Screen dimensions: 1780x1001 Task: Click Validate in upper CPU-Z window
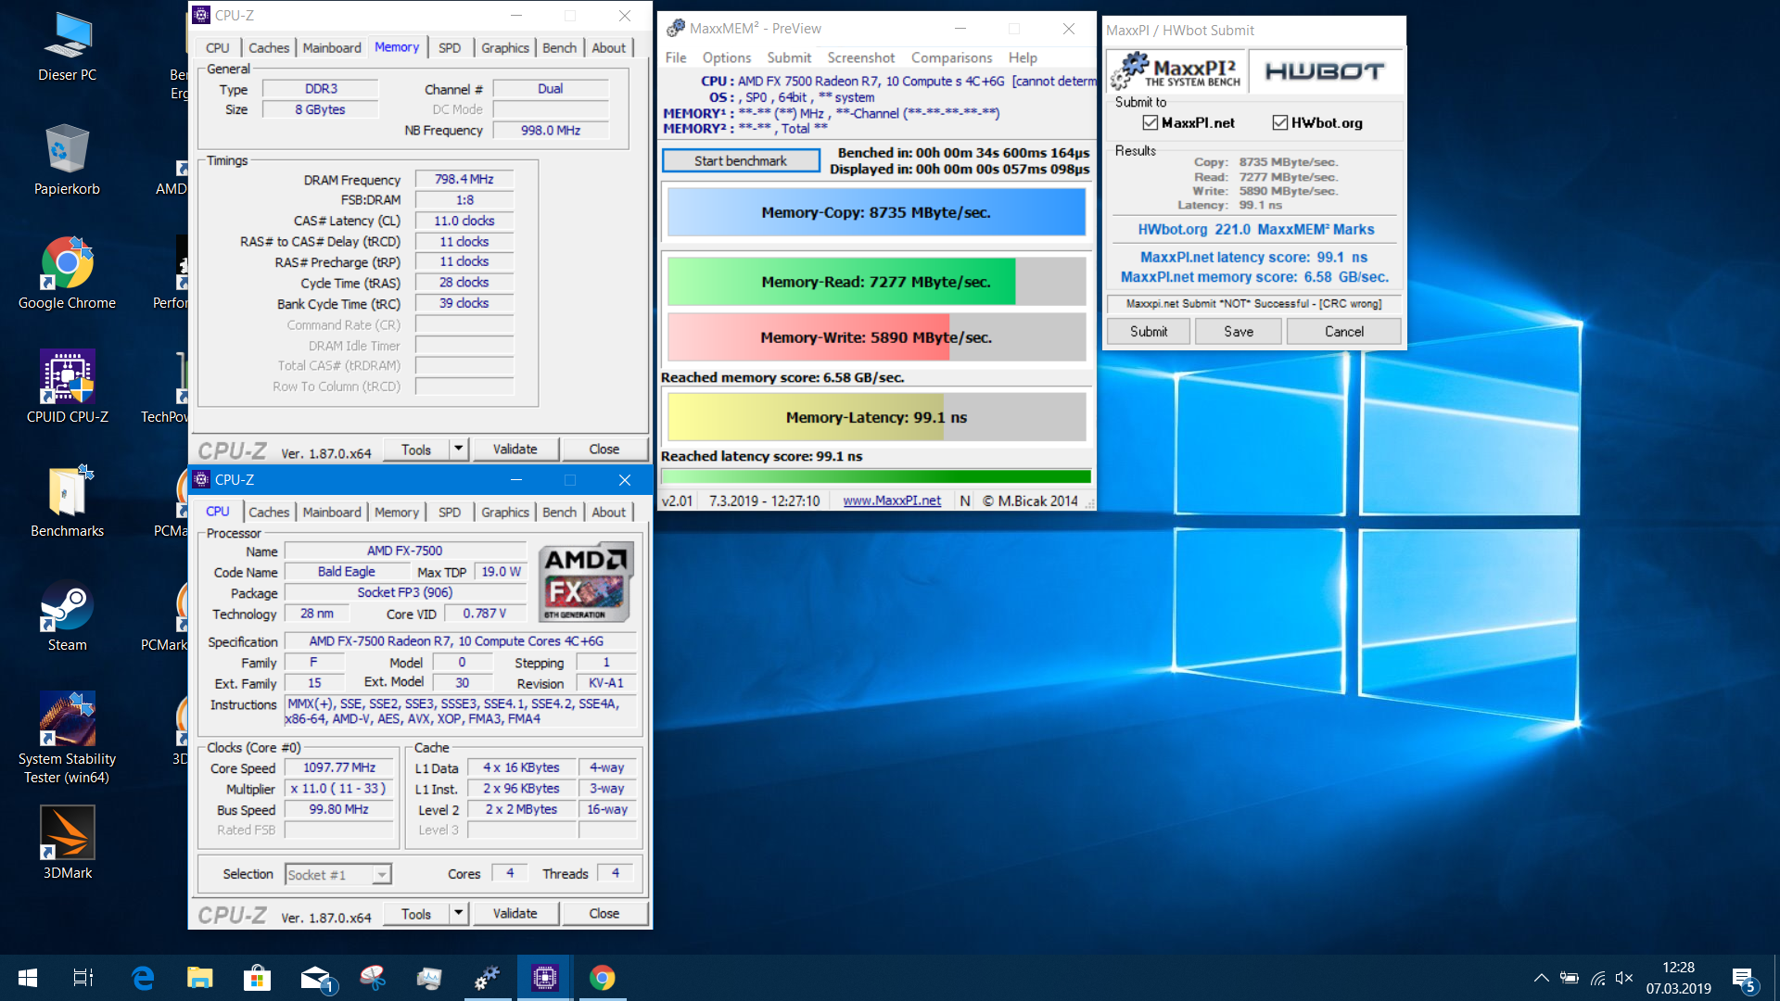[x=515, y=450]
